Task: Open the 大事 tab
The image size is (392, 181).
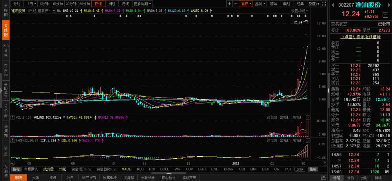Action: point(35,178)
